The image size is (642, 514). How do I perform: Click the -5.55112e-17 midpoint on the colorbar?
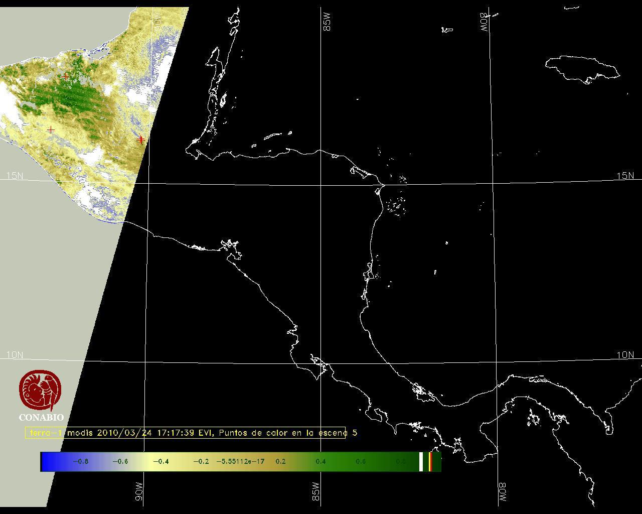pos(240,462)
